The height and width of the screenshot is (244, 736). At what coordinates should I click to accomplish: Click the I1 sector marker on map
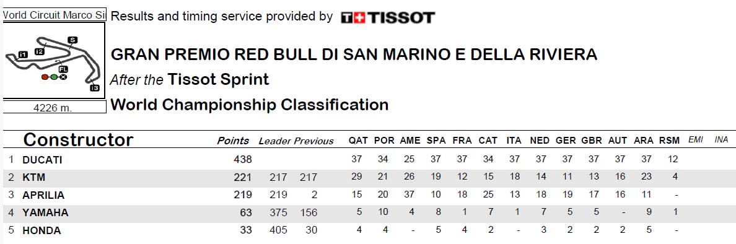pos(22,55)
